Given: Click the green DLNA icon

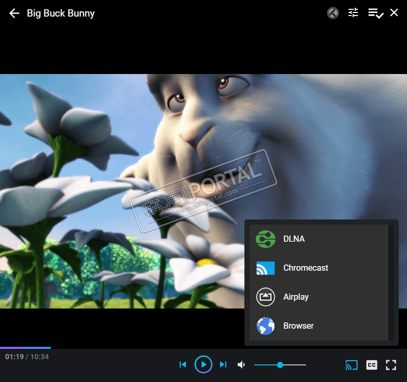Looking at the screenshot, I should pyautogui.click(x=266, y=239).
